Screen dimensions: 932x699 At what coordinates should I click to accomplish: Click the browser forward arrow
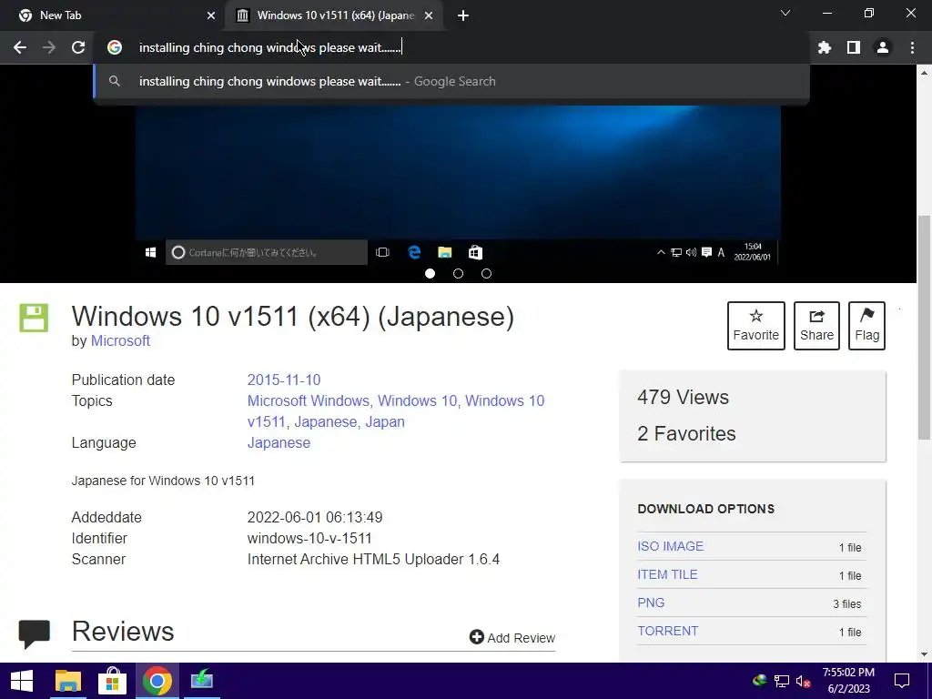coord(49,47)
